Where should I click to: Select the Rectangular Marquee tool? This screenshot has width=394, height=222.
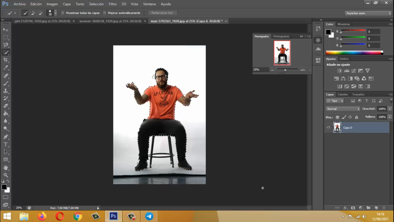click(5, 37)
